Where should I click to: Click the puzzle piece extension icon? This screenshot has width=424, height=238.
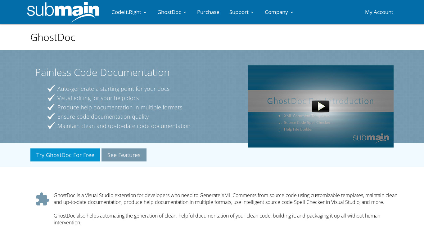[x=43, y=199]
